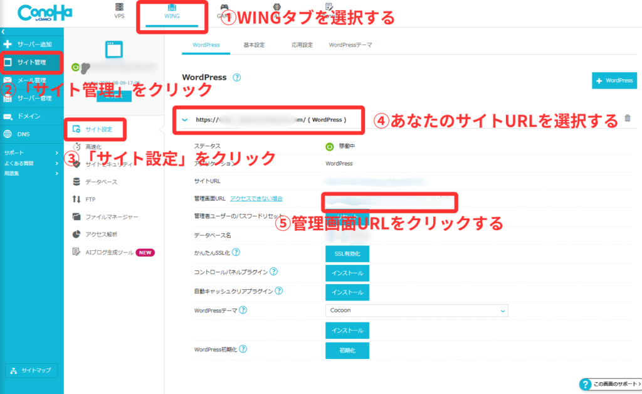
Task: Open データベース in site menu
Action: click(x=101, y=182)
